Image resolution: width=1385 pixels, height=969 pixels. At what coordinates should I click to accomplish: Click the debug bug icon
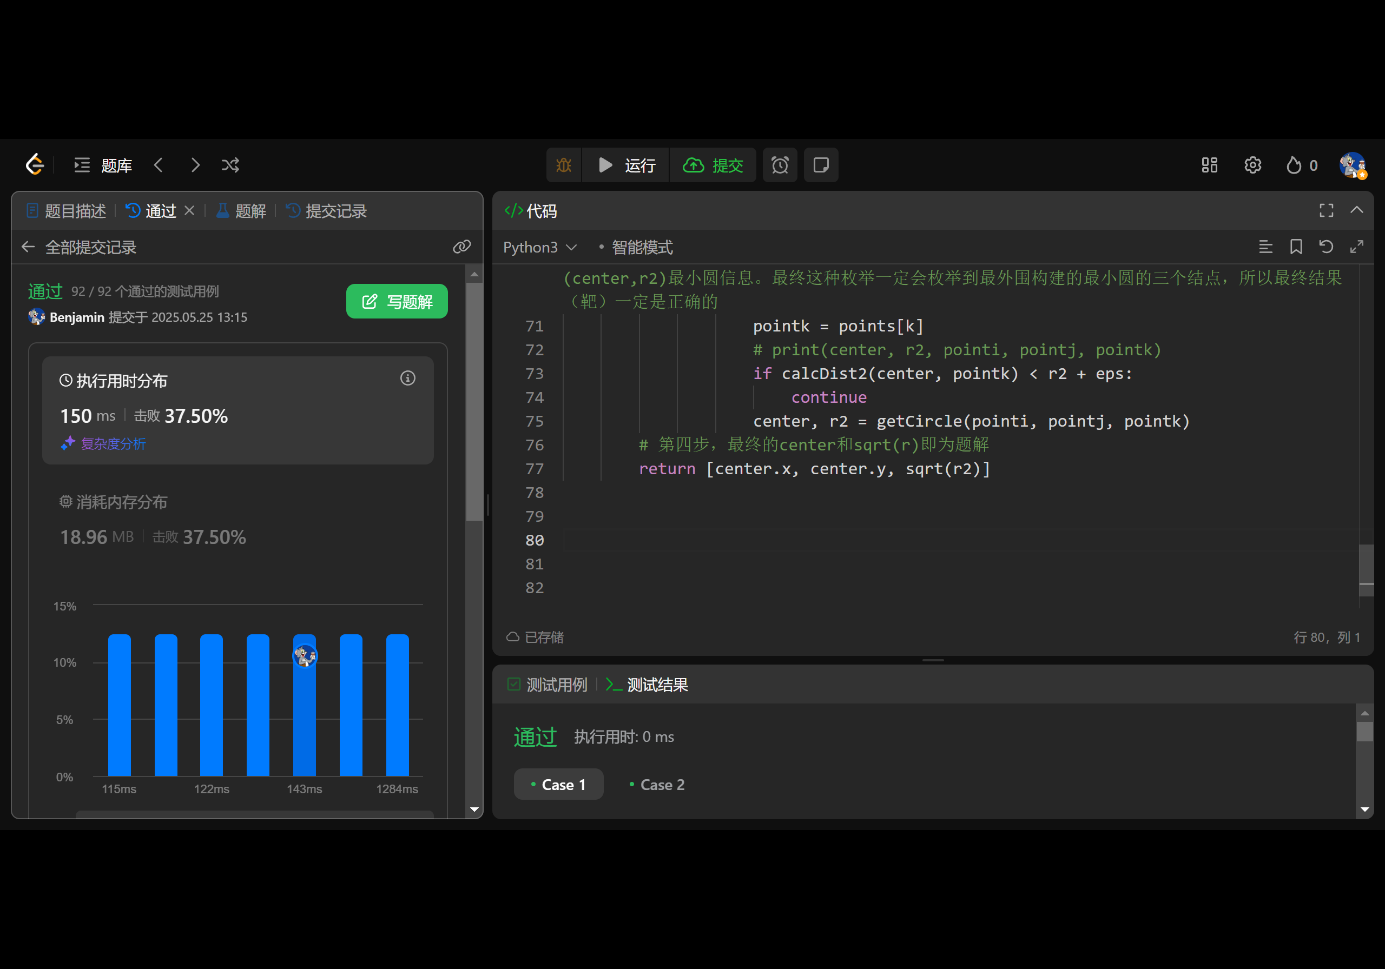coord(563,165)
